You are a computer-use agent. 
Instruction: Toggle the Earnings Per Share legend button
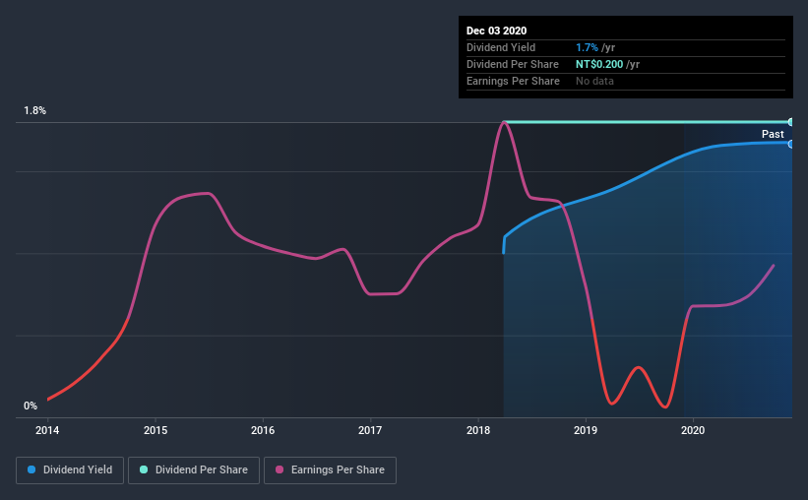point(330,470)
